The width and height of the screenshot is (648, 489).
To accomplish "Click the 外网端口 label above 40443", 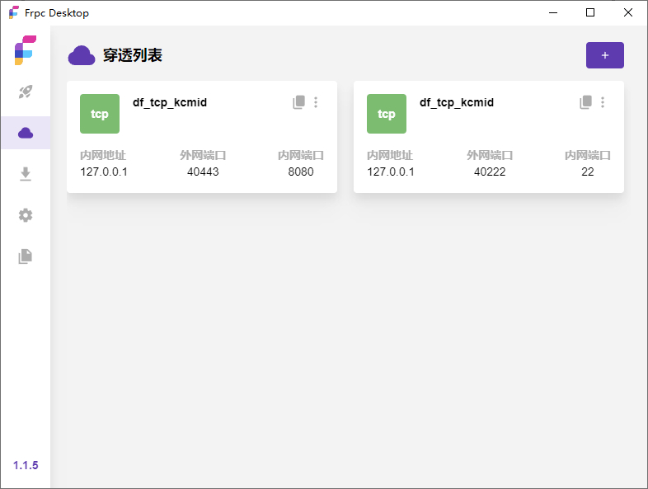I will pos(203,155).
